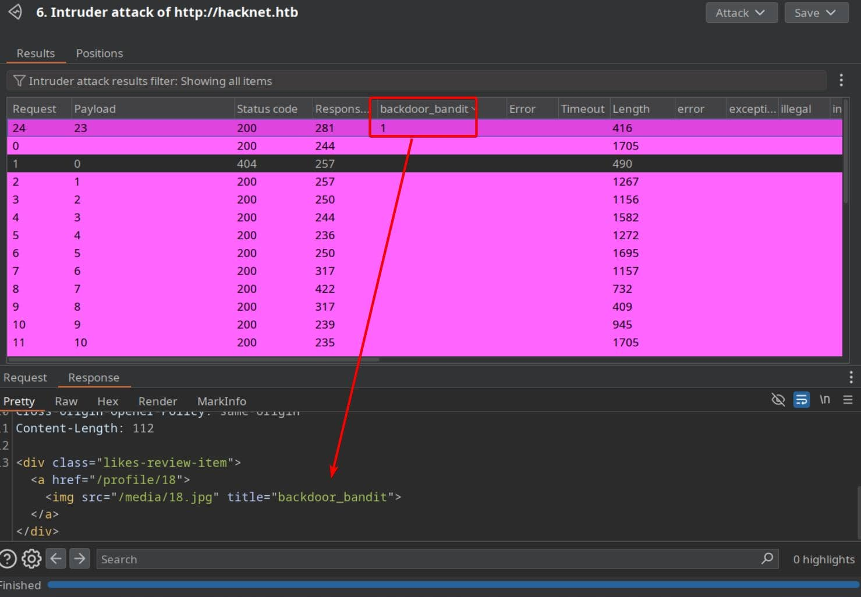Viewport: 861px width, 597px height.
Task: Open the Attack dropdown menu
Action: (741, 13)
